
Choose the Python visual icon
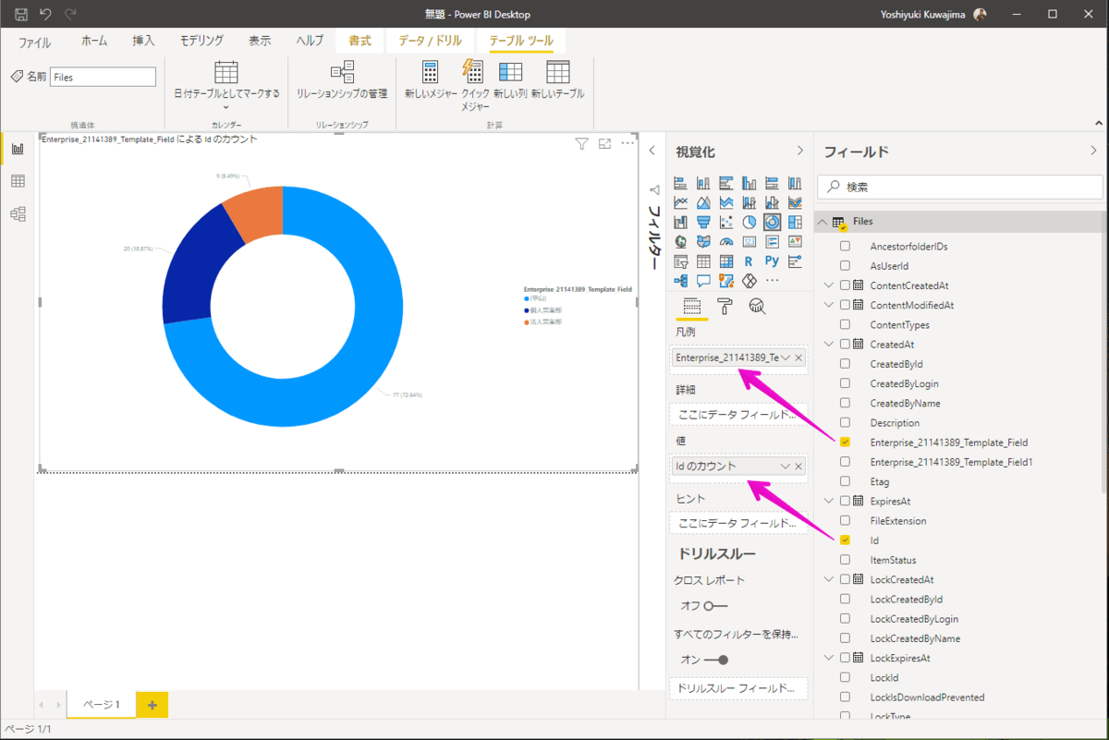[x=773, y=261]
